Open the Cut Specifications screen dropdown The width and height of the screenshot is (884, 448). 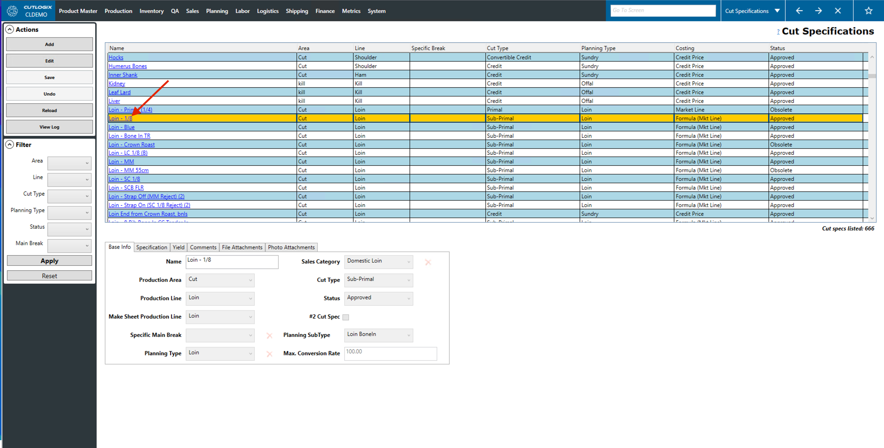click(777, 11)
